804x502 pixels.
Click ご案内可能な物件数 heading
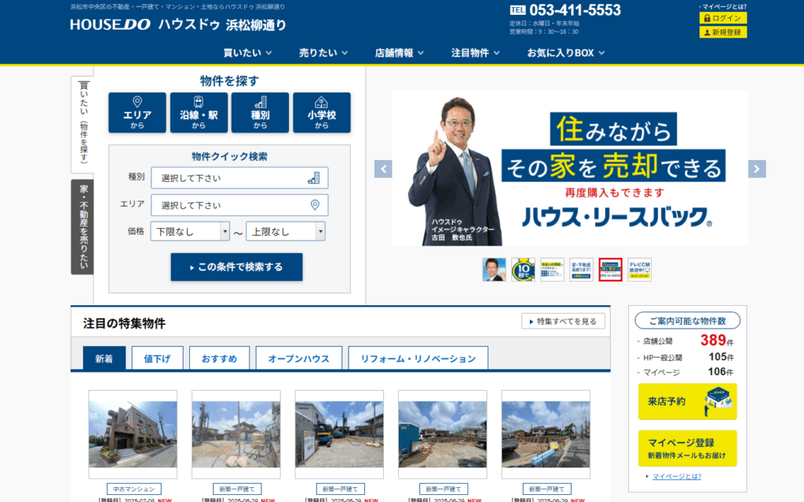click(x=687, y=321)
